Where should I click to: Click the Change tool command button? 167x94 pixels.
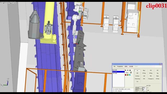pos(151,79)
